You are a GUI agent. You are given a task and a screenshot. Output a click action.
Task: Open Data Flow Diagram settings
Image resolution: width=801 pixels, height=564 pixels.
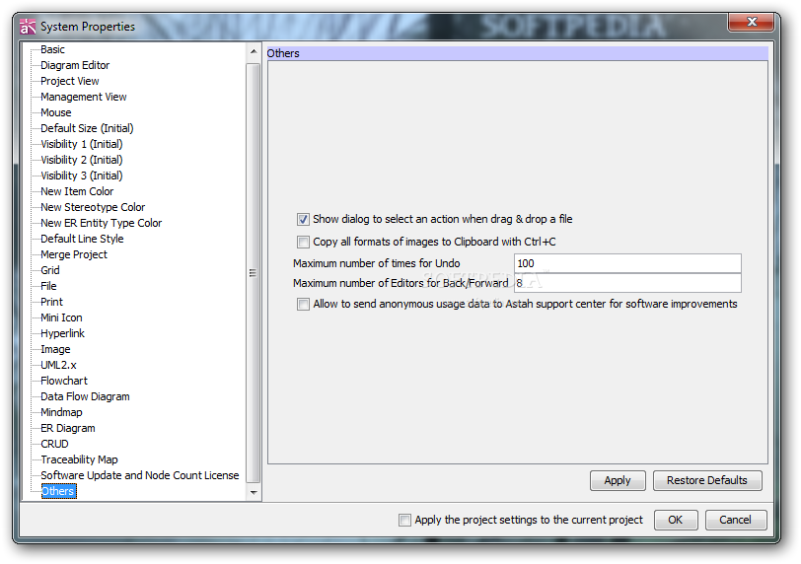85,397
